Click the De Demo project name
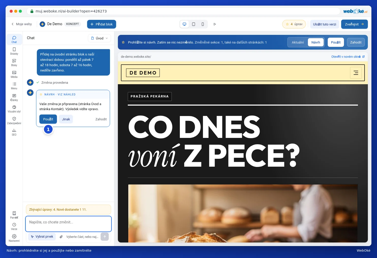The width and height of the screenshot is (377, 258). click(55, 24)
